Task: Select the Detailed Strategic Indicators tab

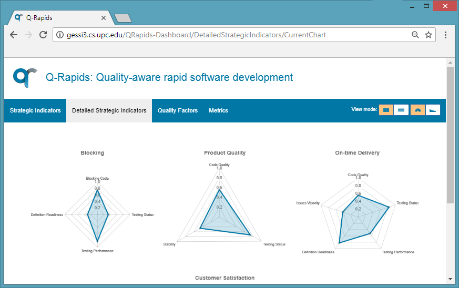Action: point(109,110)
